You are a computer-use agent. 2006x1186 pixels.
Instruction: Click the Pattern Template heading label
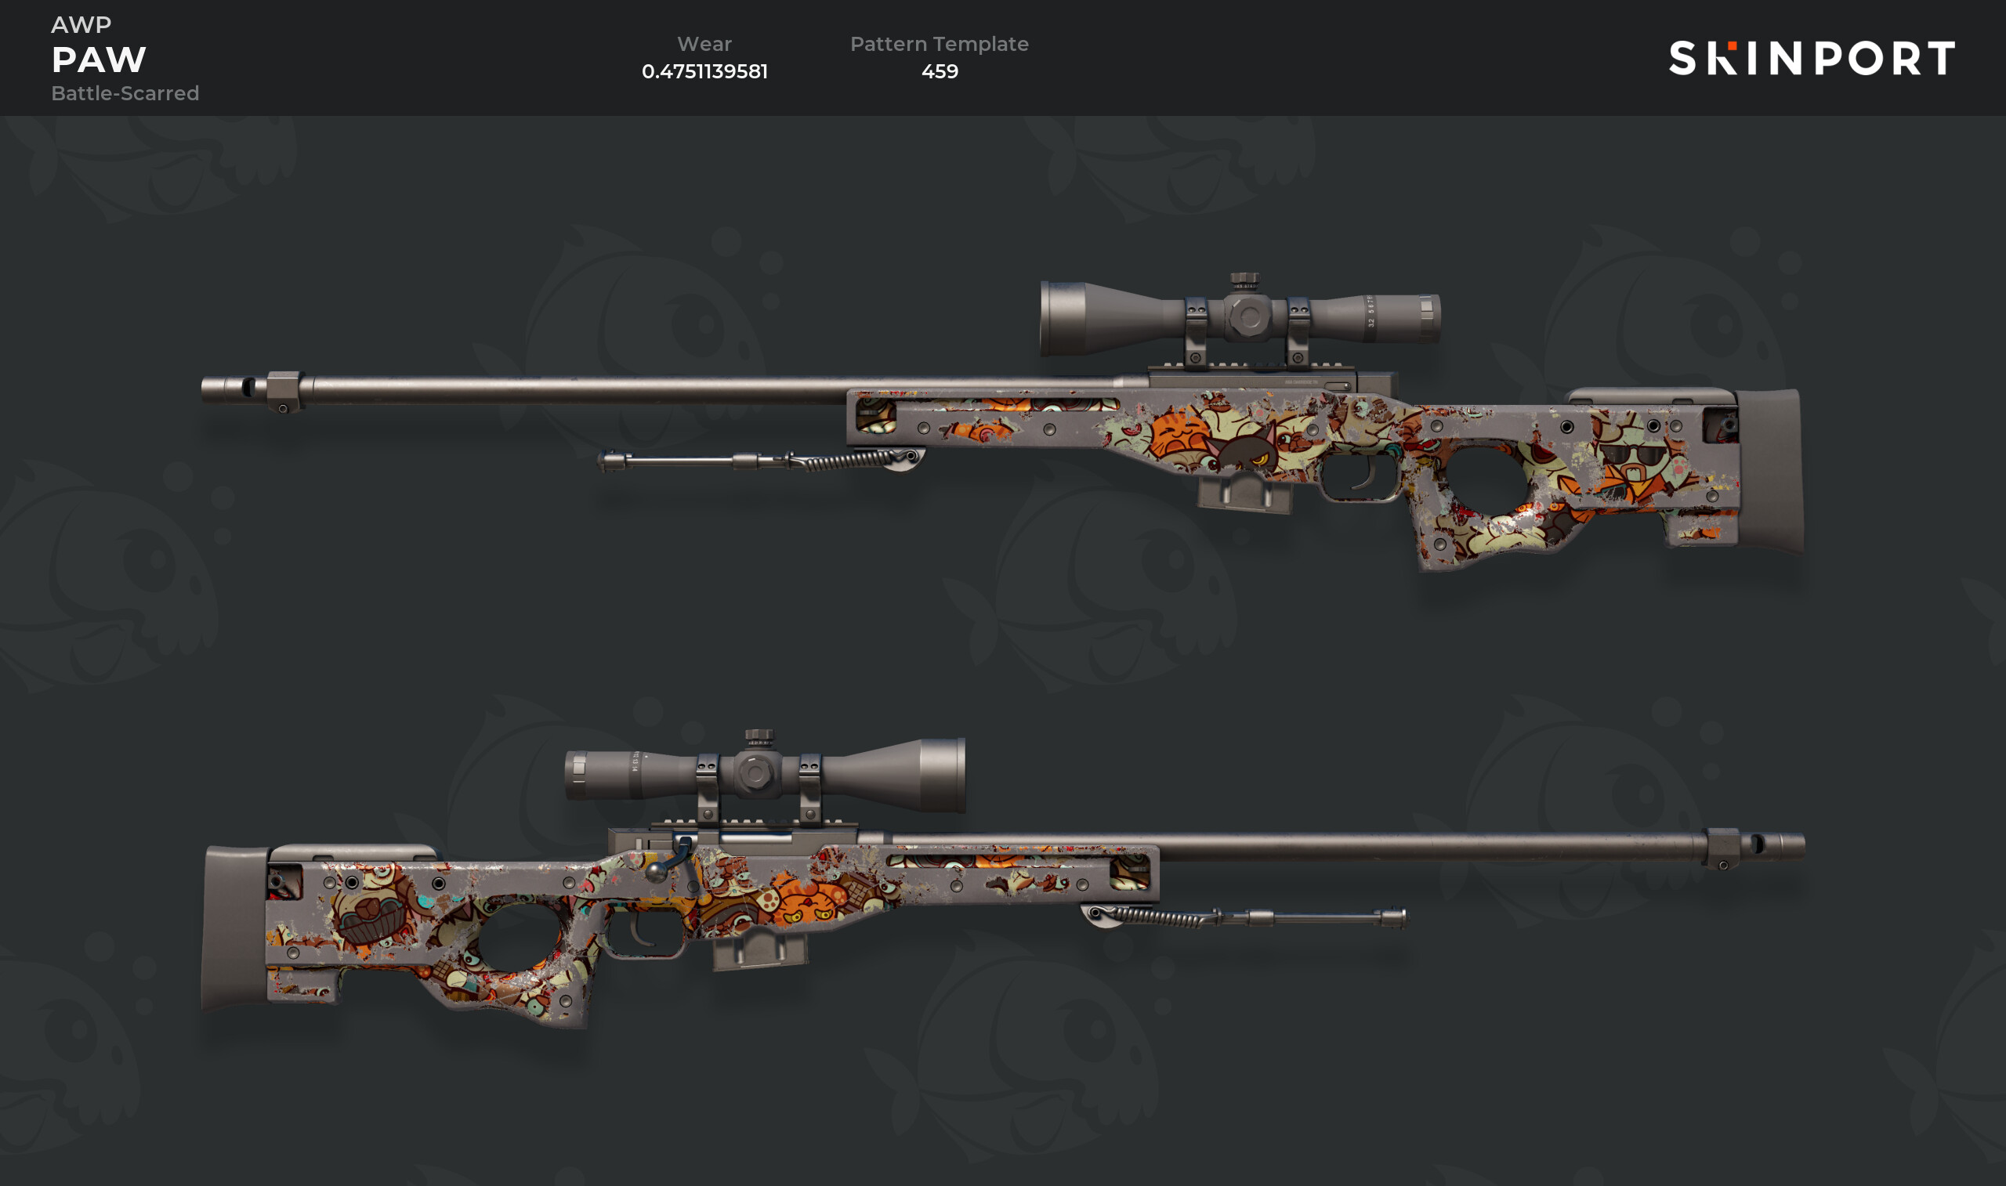939,44
